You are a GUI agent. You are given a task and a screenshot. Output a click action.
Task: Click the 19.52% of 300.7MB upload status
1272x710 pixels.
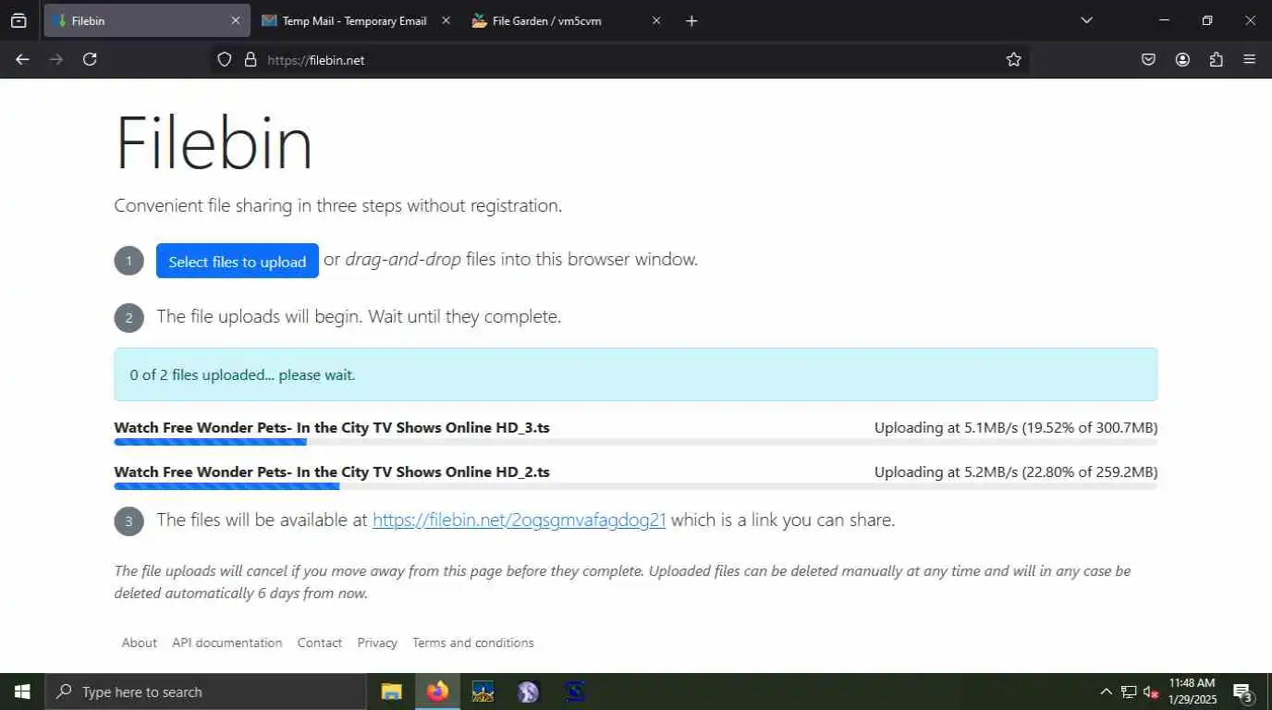1016,427
